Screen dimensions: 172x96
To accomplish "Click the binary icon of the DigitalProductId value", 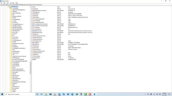I will coord(33,31).
